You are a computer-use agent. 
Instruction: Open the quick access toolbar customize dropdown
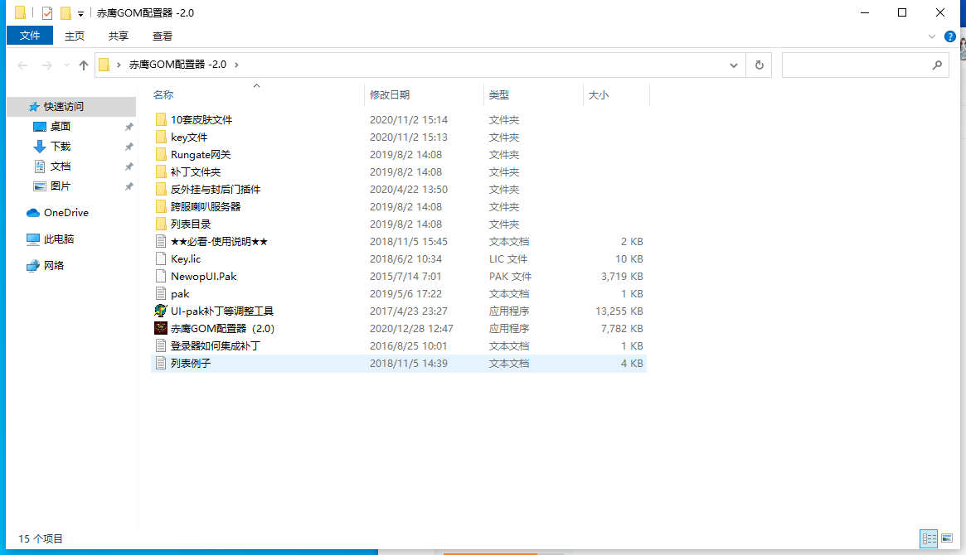tap(80, 13)
